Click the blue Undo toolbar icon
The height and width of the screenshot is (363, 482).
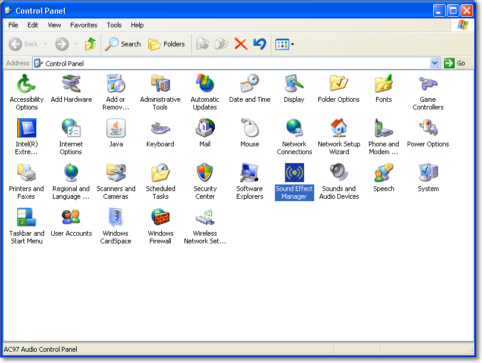[x=260, y=44]
